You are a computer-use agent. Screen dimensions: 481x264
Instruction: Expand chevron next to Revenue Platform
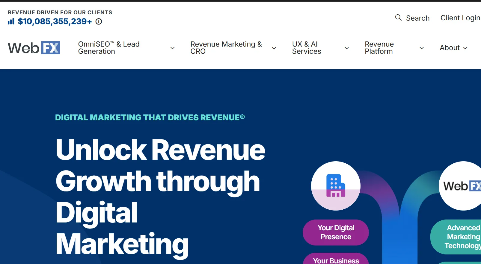click(x=422, y=48)
